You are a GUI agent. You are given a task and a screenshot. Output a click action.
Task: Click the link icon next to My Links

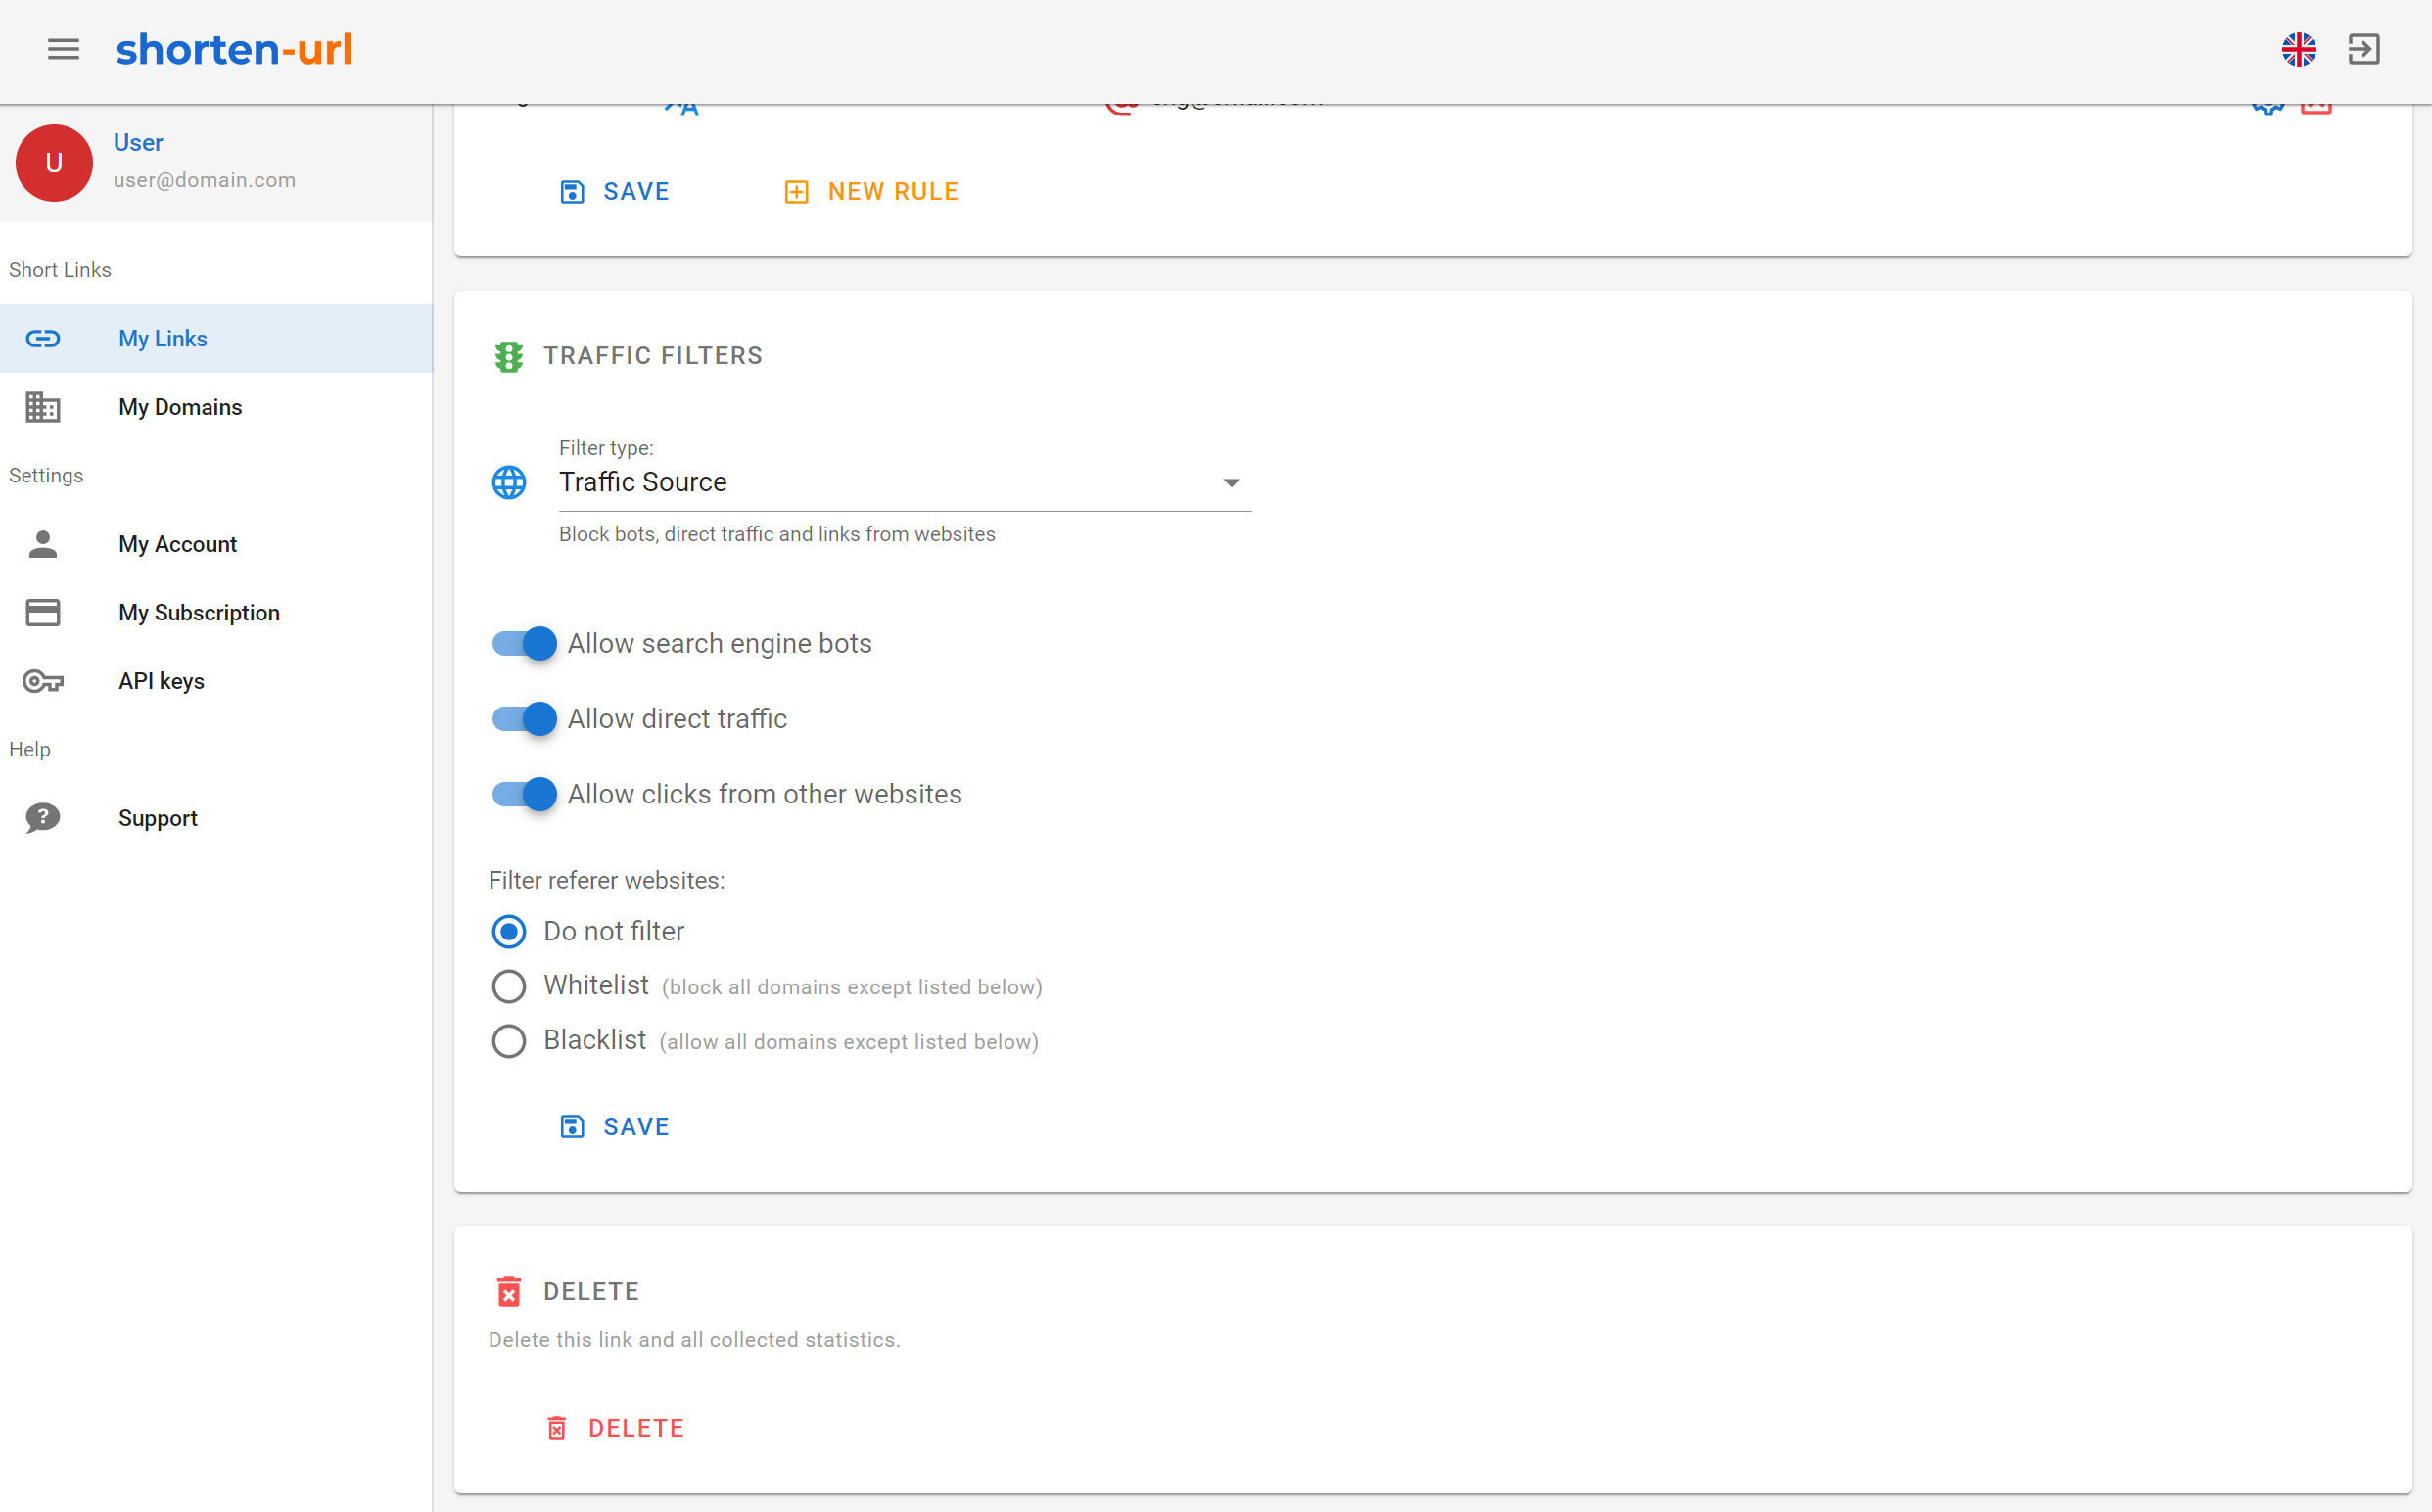(43, 338)
